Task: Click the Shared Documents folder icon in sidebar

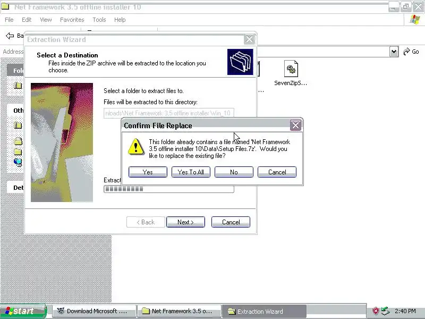Action: tap(18, 152)
